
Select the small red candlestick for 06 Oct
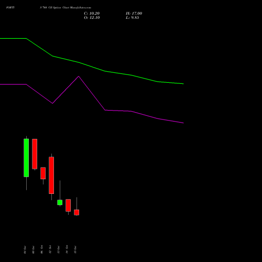[43, 173]
